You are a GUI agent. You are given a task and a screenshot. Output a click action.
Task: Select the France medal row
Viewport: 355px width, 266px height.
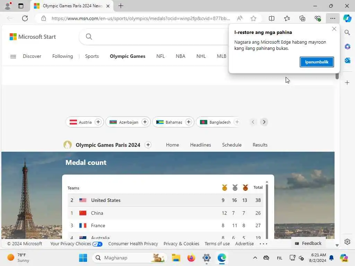[165, 225]
